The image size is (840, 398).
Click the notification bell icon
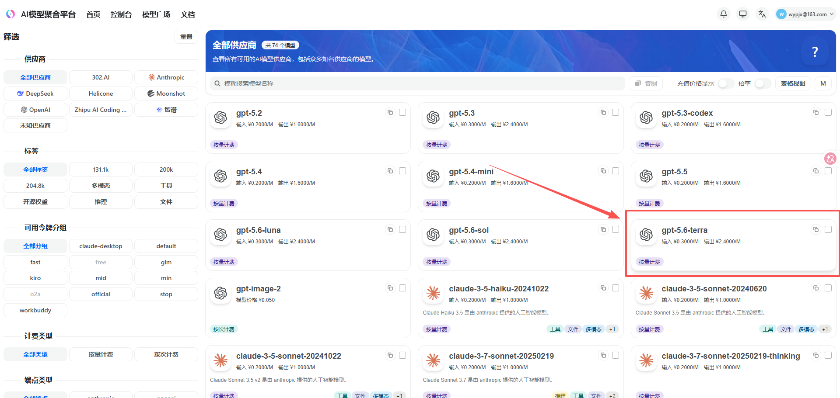click(x=724, y=14)
